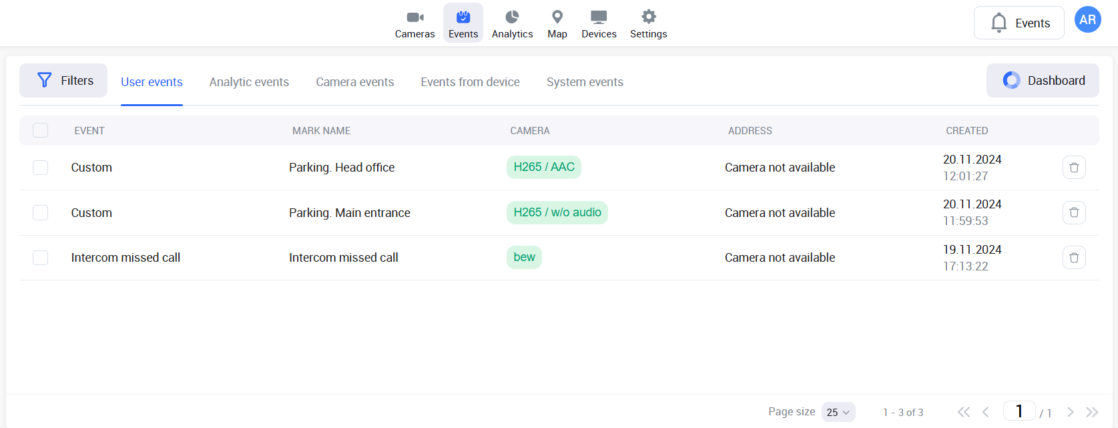1118x428 pixels.
Task: Check the Parking. Head office row checkbox
Action: pyautogui.click(x=41, y=168)
